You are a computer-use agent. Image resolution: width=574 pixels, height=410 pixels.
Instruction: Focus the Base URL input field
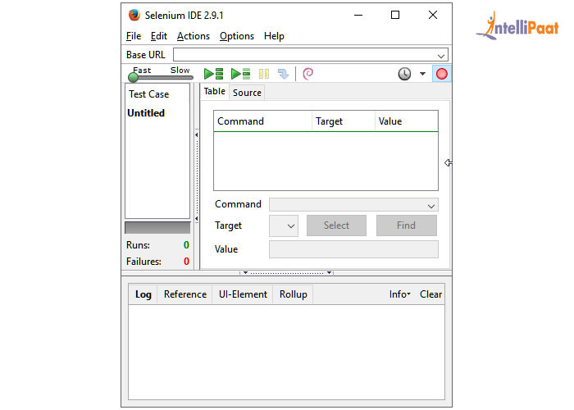311,55
